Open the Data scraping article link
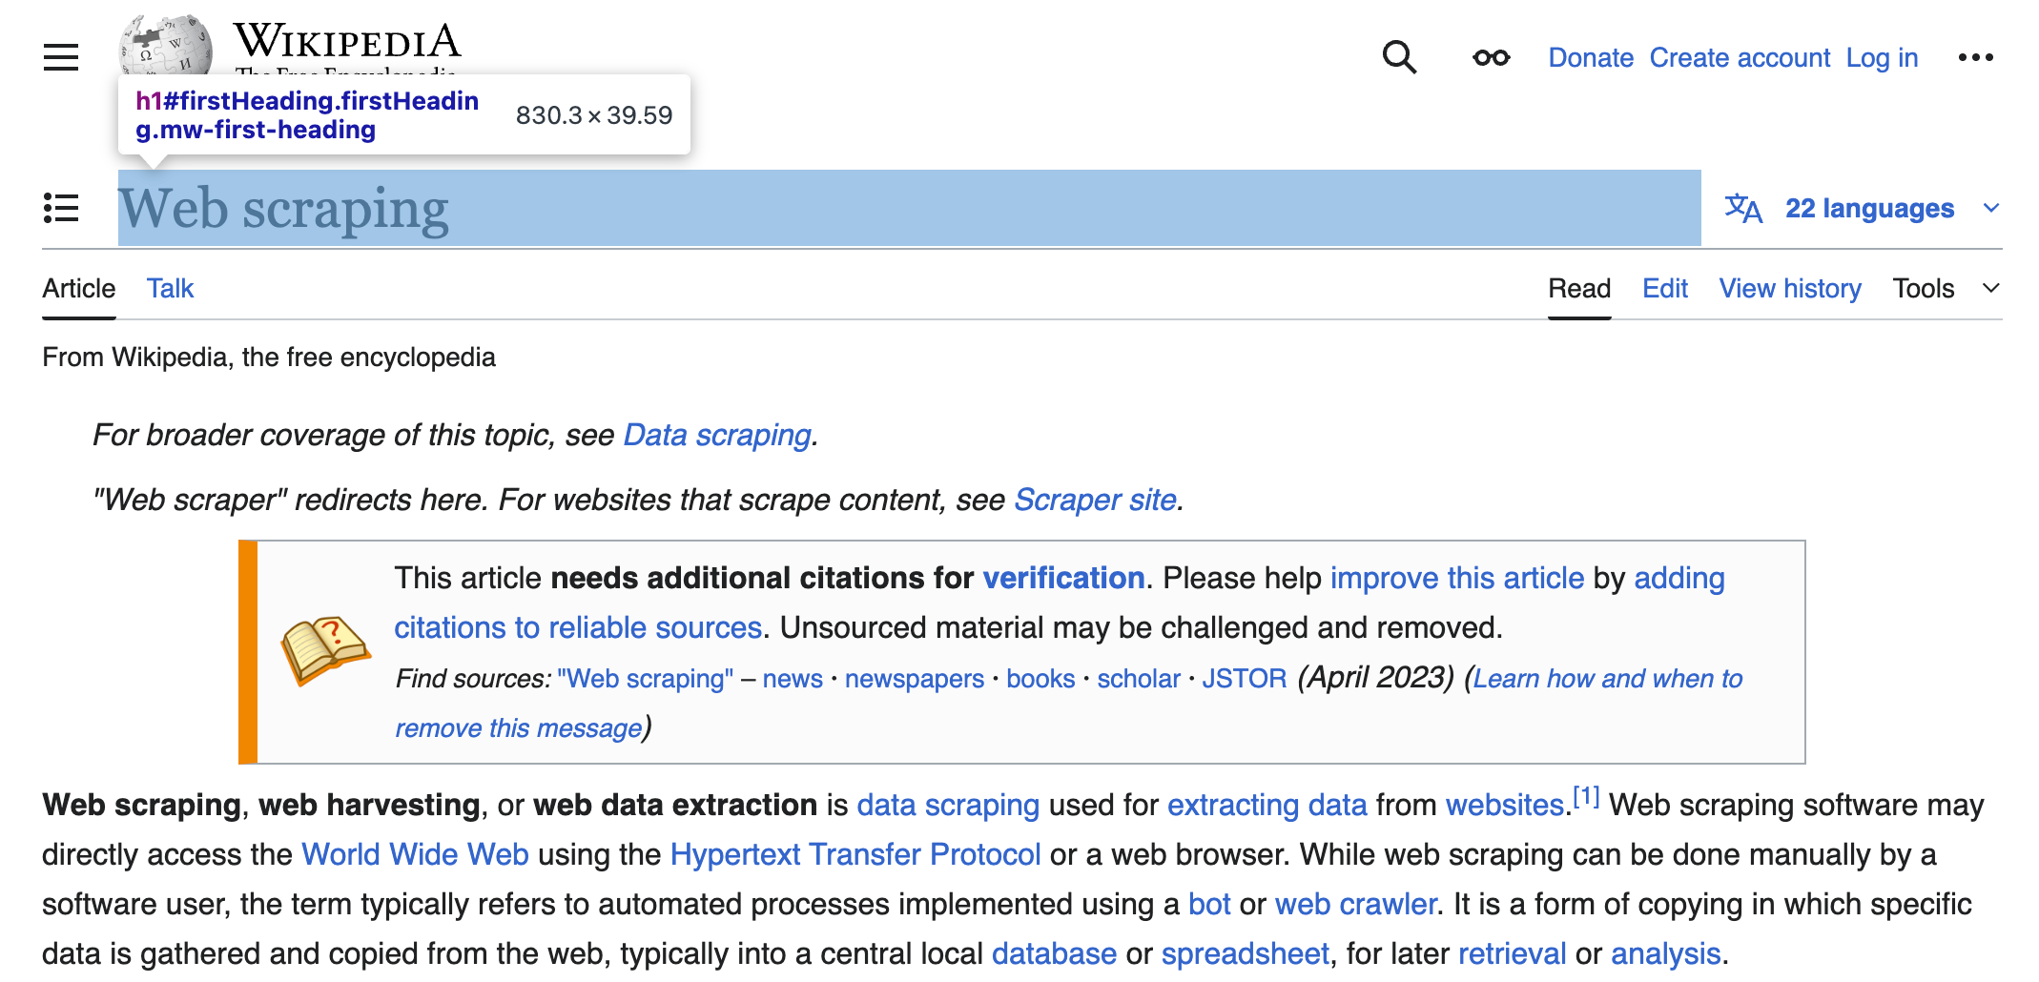The image size is (2039, 982). (716, 435)
